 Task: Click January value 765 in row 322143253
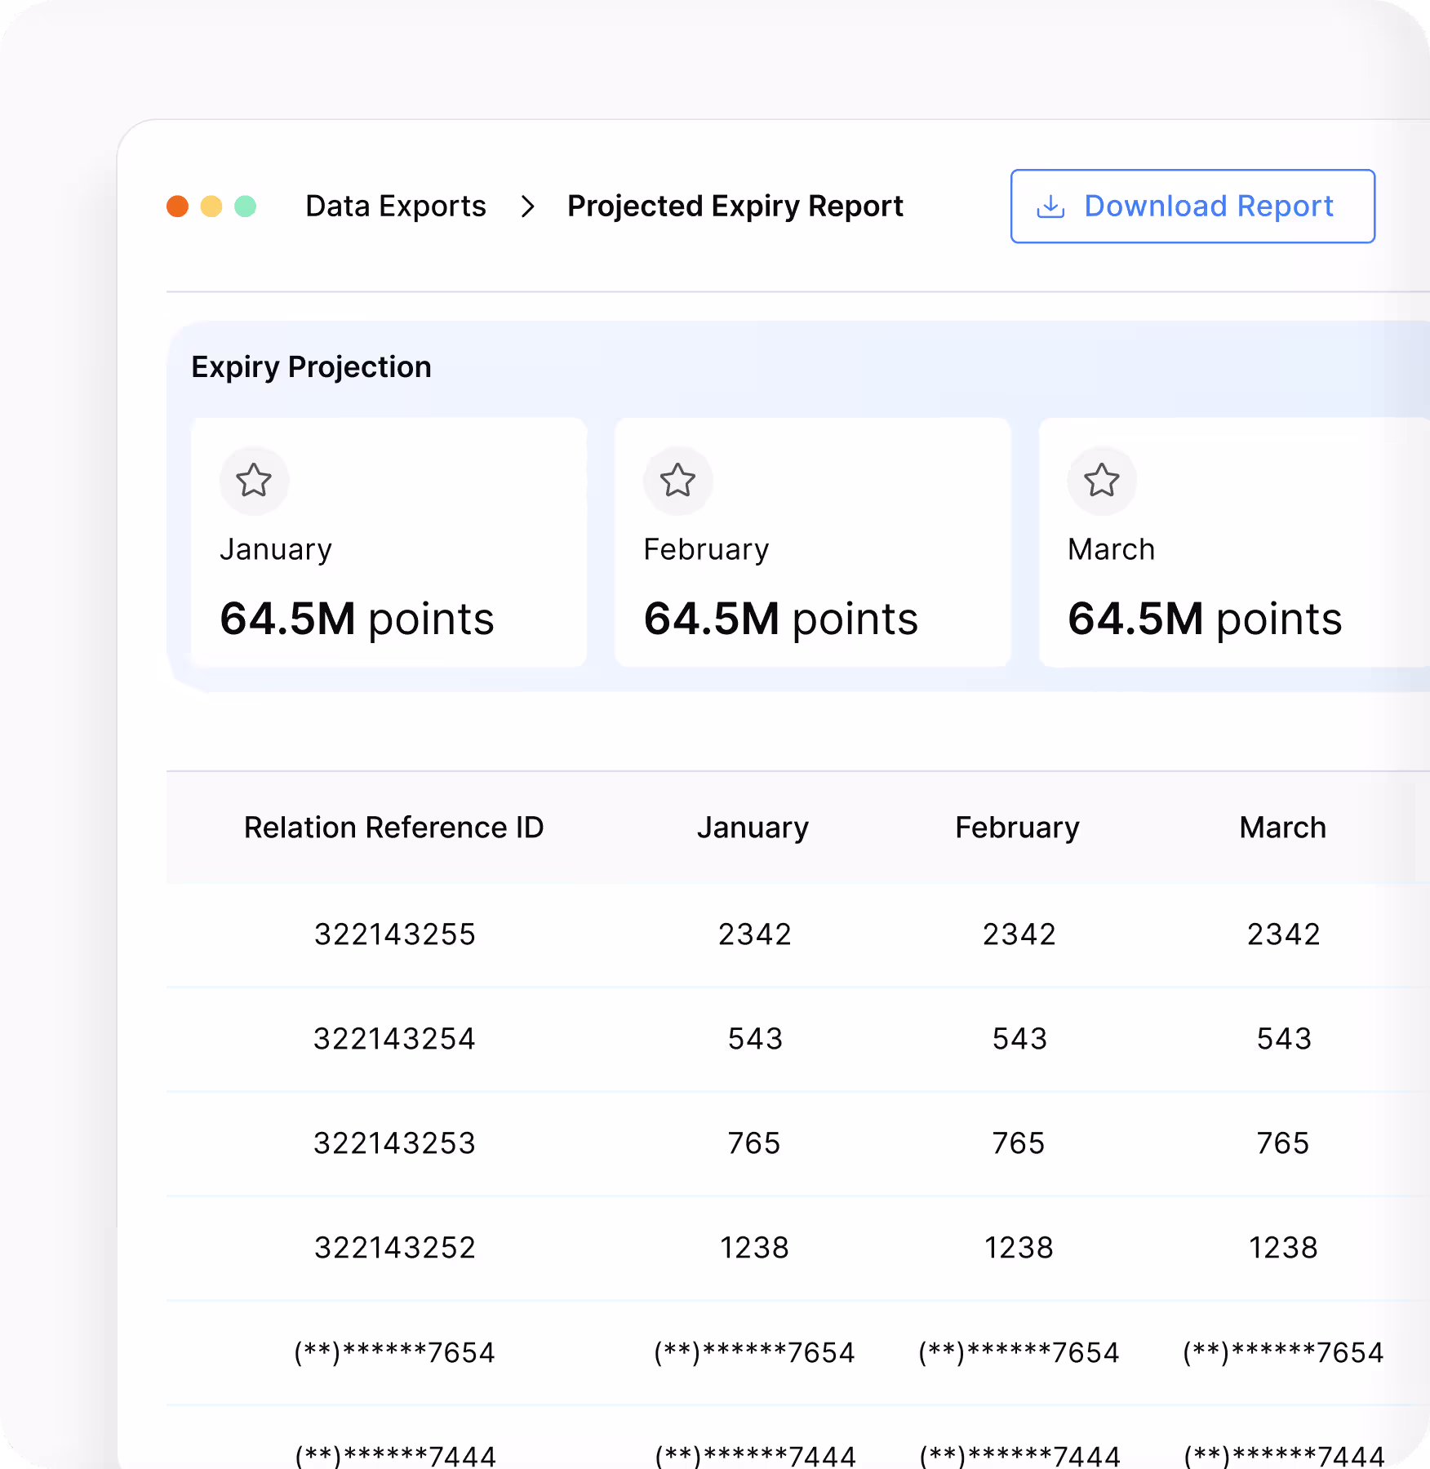coord(754,1143)
